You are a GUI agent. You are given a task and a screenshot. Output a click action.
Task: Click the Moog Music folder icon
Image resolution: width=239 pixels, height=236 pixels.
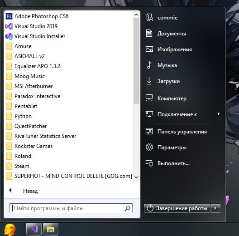click(9, 76)
